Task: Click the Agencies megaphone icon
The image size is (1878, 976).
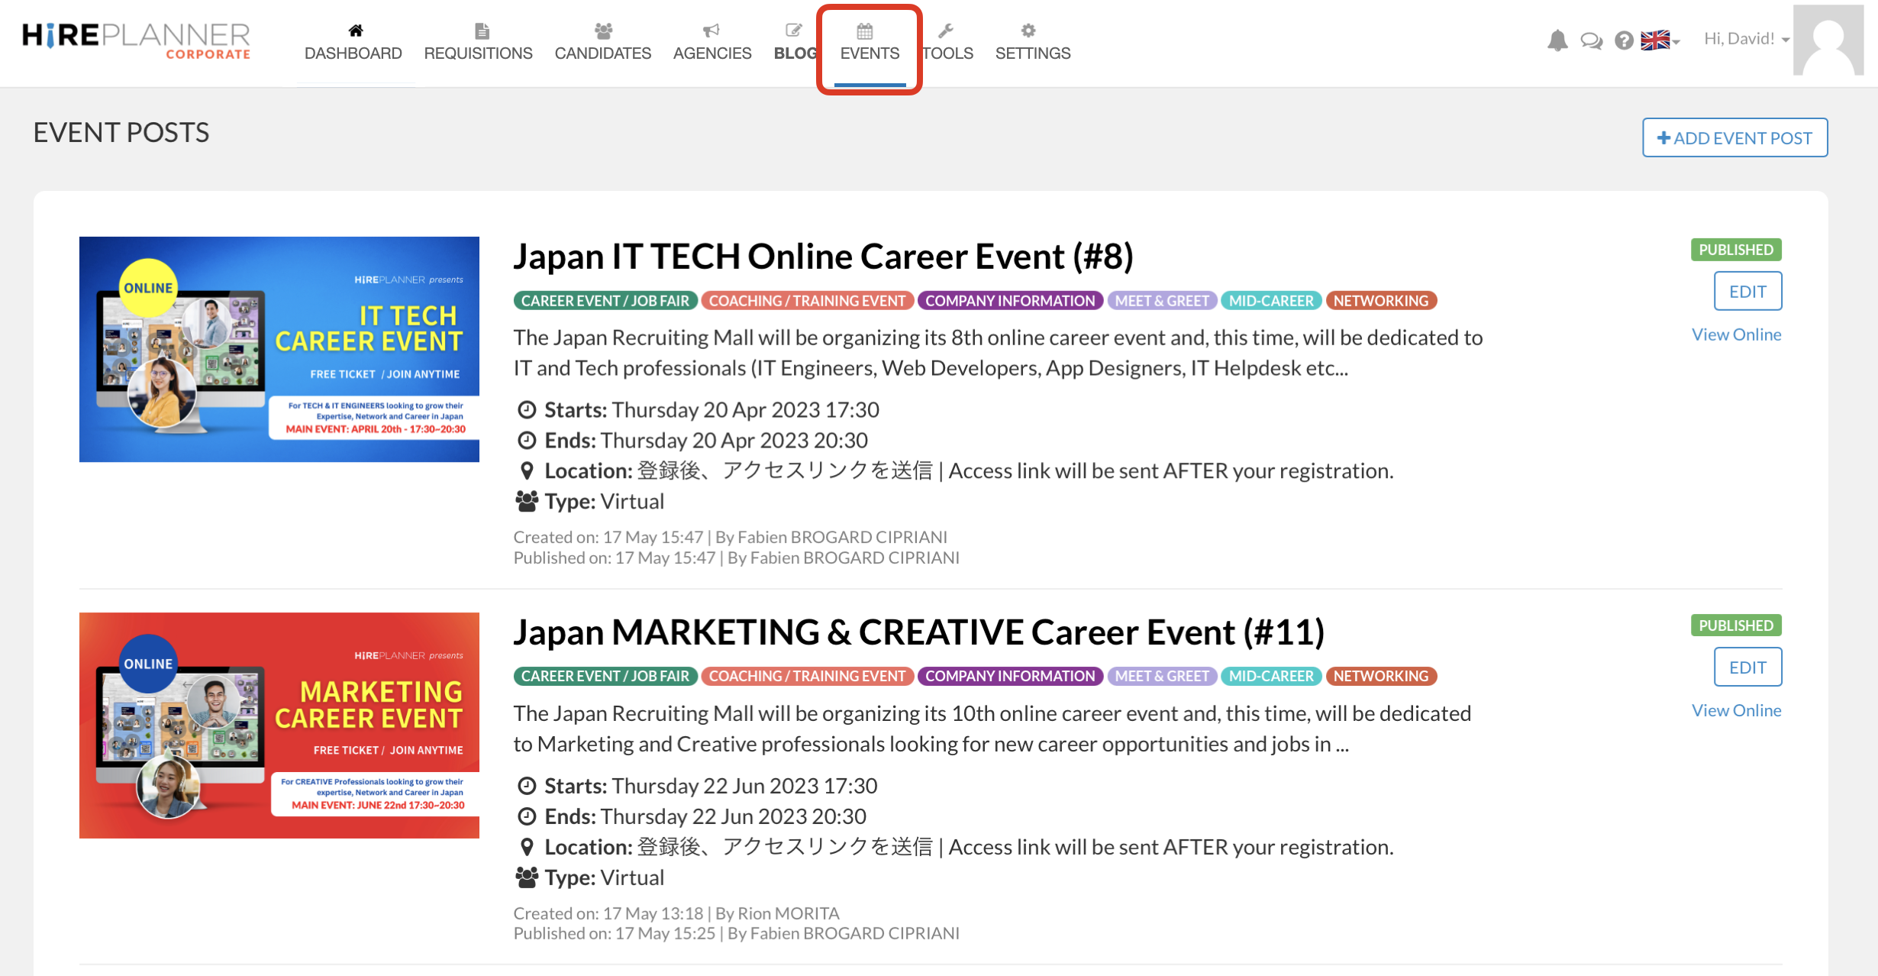Action: click(x=711, y=31)
